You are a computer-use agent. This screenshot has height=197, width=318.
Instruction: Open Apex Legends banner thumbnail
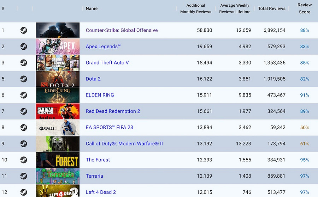[58, 47]
